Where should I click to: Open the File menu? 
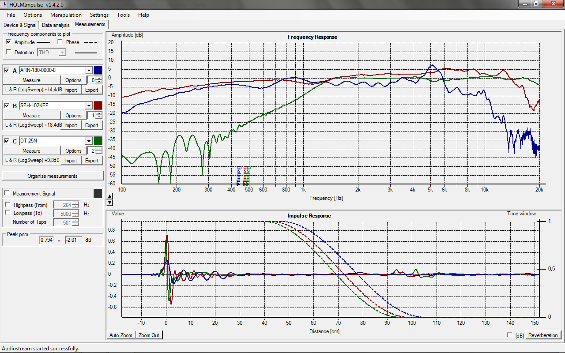pyautogui.click(x=11, y=15)
